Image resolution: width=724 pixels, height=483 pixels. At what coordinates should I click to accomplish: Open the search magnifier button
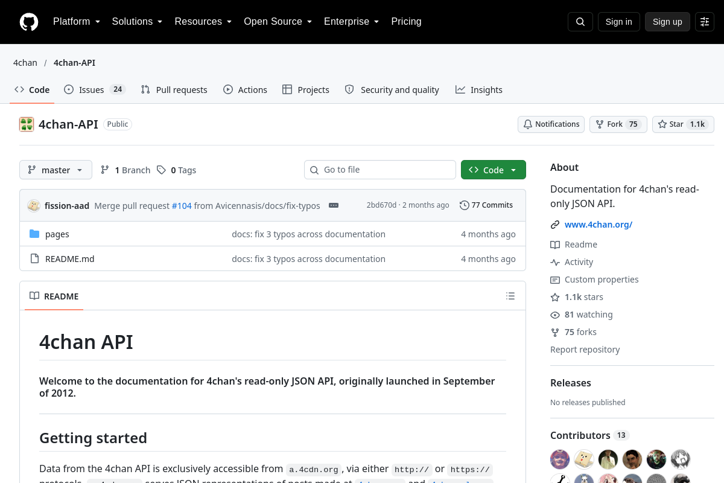pyautogui.click(x=580, y=22)
